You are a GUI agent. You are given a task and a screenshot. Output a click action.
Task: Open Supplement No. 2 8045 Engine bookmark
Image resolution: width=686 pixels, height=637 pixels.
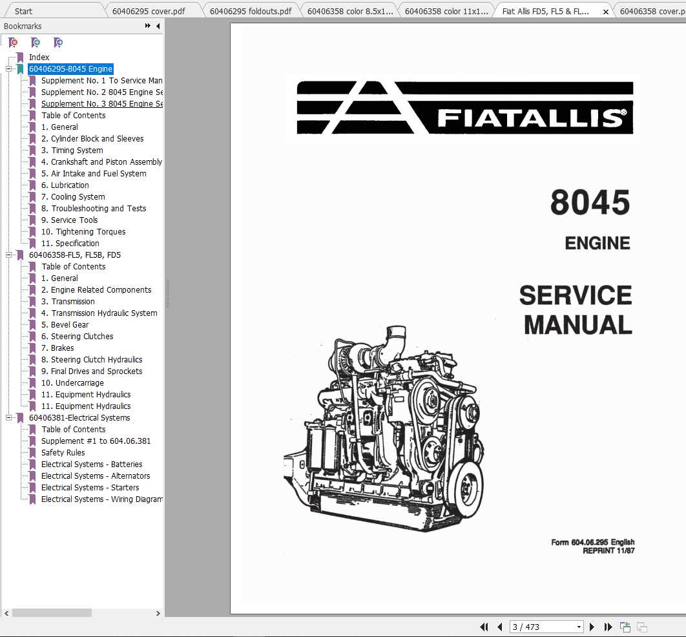101,92
